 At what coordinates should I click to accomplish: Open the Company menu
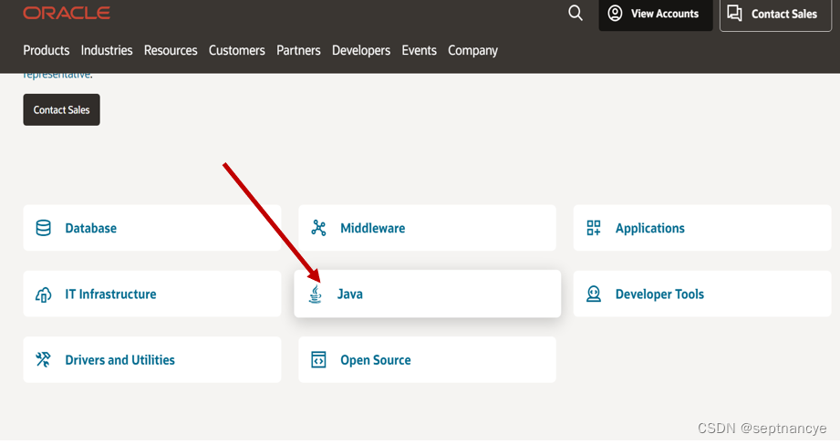pyautogui.click(x=473, y=50)
